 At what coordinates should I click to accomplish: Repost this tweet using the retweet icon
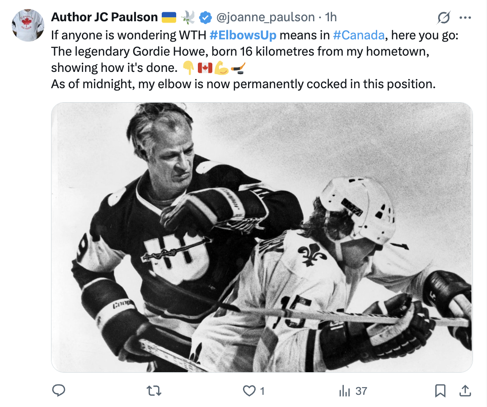click(155, 390)
